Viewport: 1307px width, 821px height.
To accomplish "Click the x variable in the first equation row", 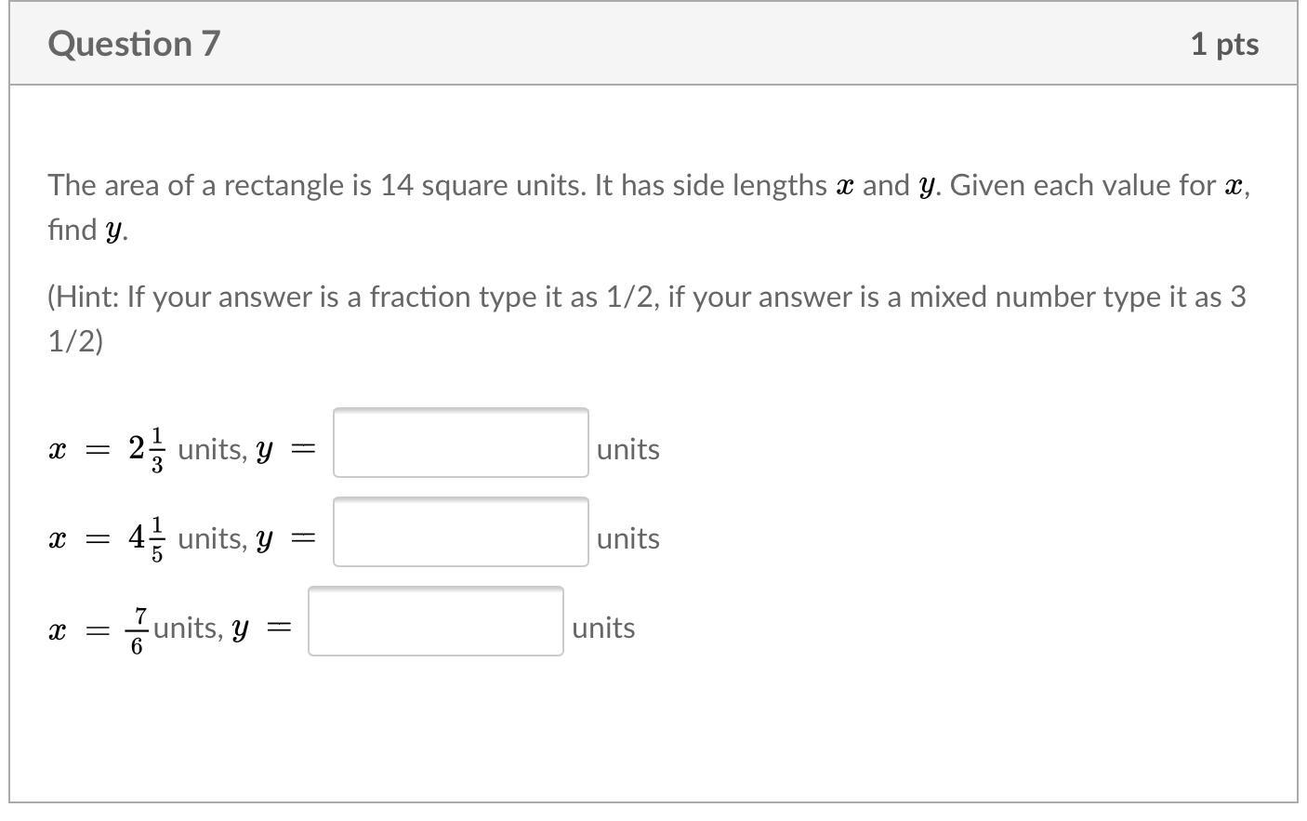I will click(x=58, y=450).
